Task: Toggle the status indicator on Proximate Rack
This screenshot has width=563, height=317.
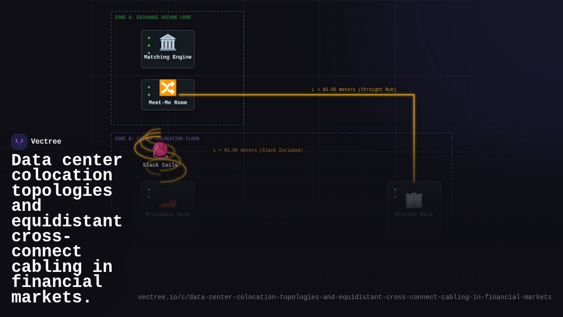Action: (149, 189)
